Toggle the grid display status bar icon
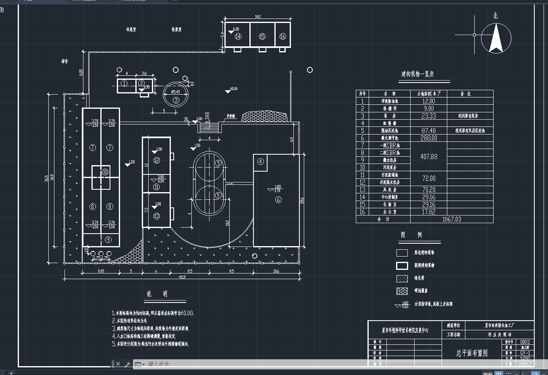This screenshot has width=548, height=375. (499, 373)
